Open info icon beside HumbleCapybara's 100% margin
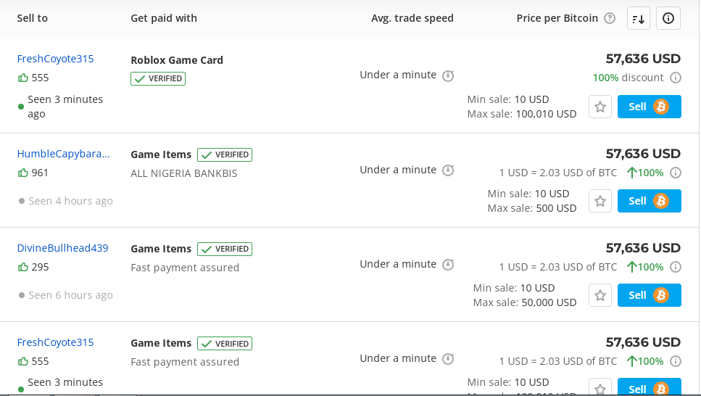The height and width of the screenshot is (396, 701). point(676,173)
